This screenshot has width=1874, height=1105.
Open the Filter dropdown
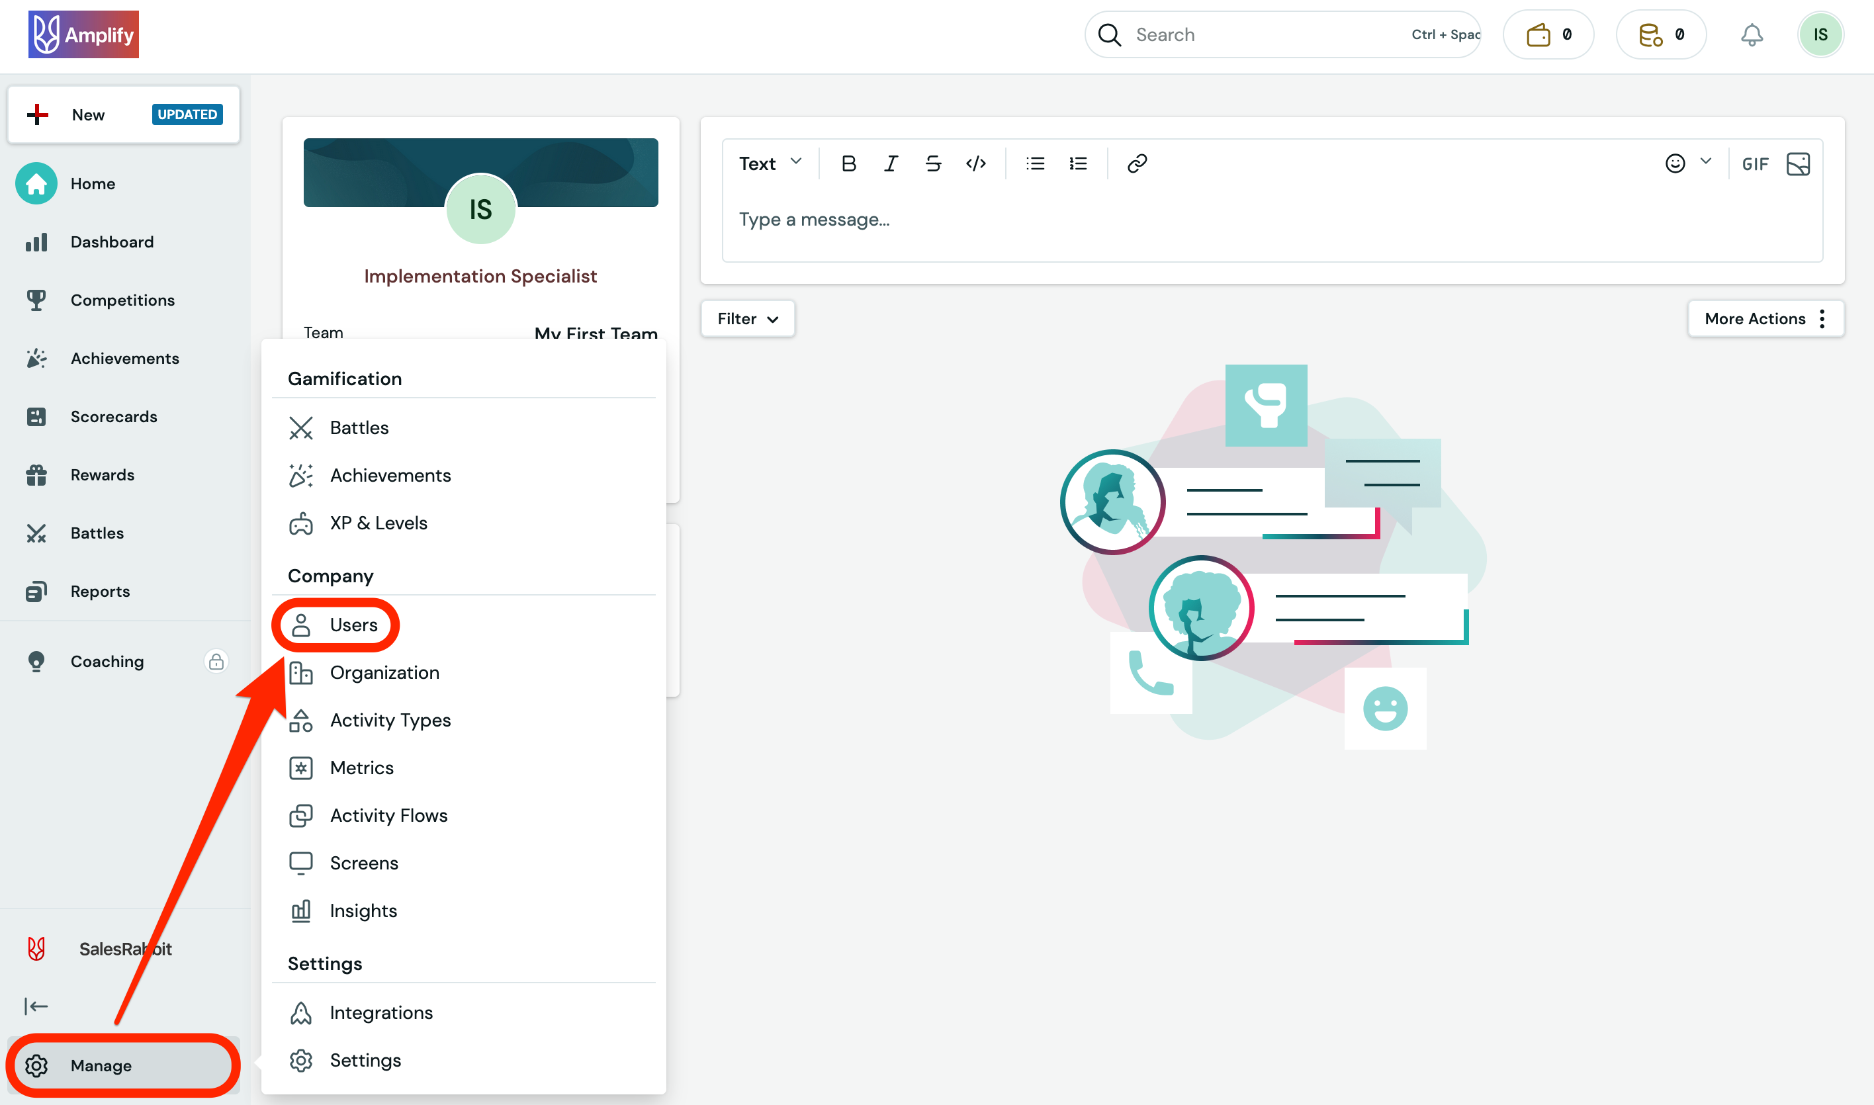[x=747, y=319]
